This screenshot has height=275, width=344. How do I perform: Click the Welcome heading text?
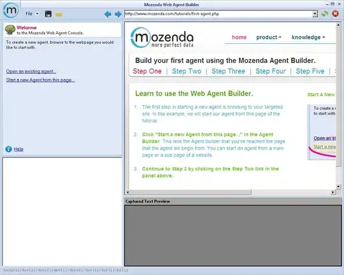point(27,27)
